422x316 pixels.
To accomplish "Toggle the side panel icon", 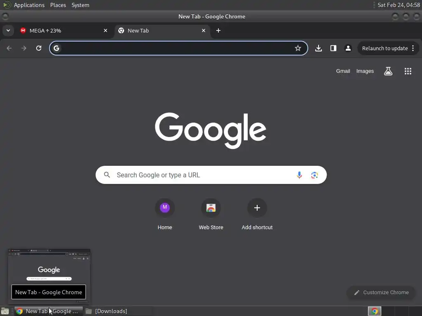I will [x=333, y=48].
